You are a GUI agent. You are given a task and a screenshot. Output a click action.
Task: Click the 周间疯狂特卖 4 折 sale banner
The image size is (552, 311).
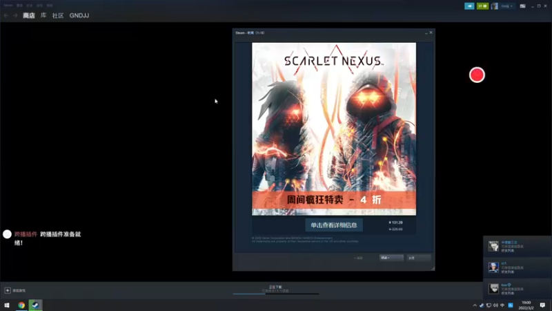pos(334,200)
